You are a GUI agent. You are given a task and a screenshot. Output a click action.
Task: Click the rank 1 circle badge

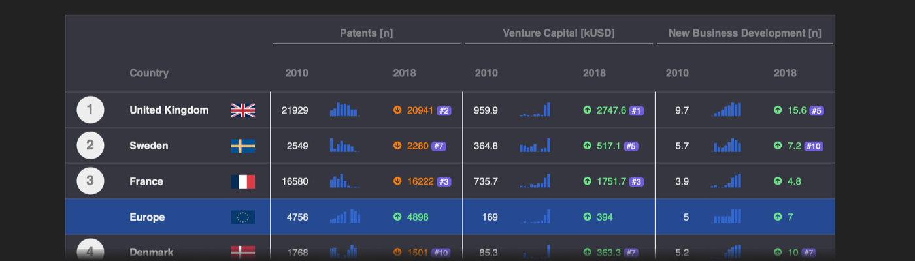pos(90,110)
